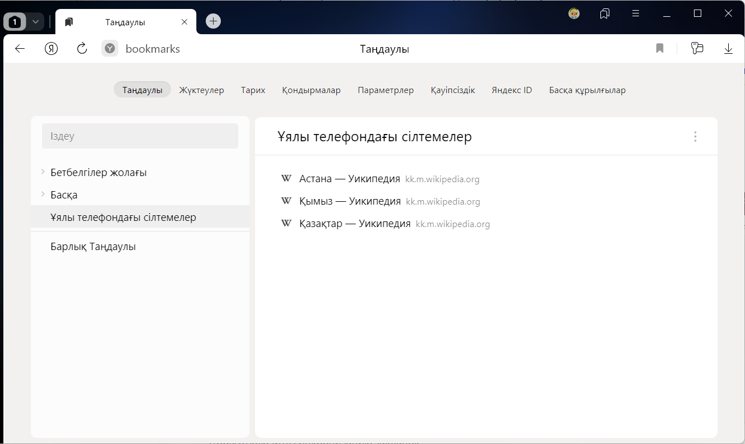This screenshot has height=444, width=745.
Task: Expand the Бетбелгілер жолағы folder
Action: [x=43, y=172]
